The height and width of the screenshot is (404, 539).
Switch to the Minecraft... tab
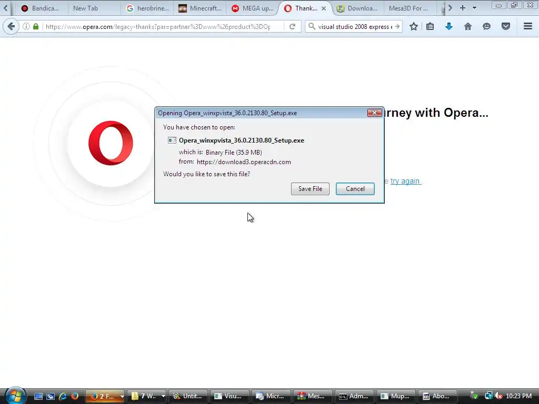200,8
